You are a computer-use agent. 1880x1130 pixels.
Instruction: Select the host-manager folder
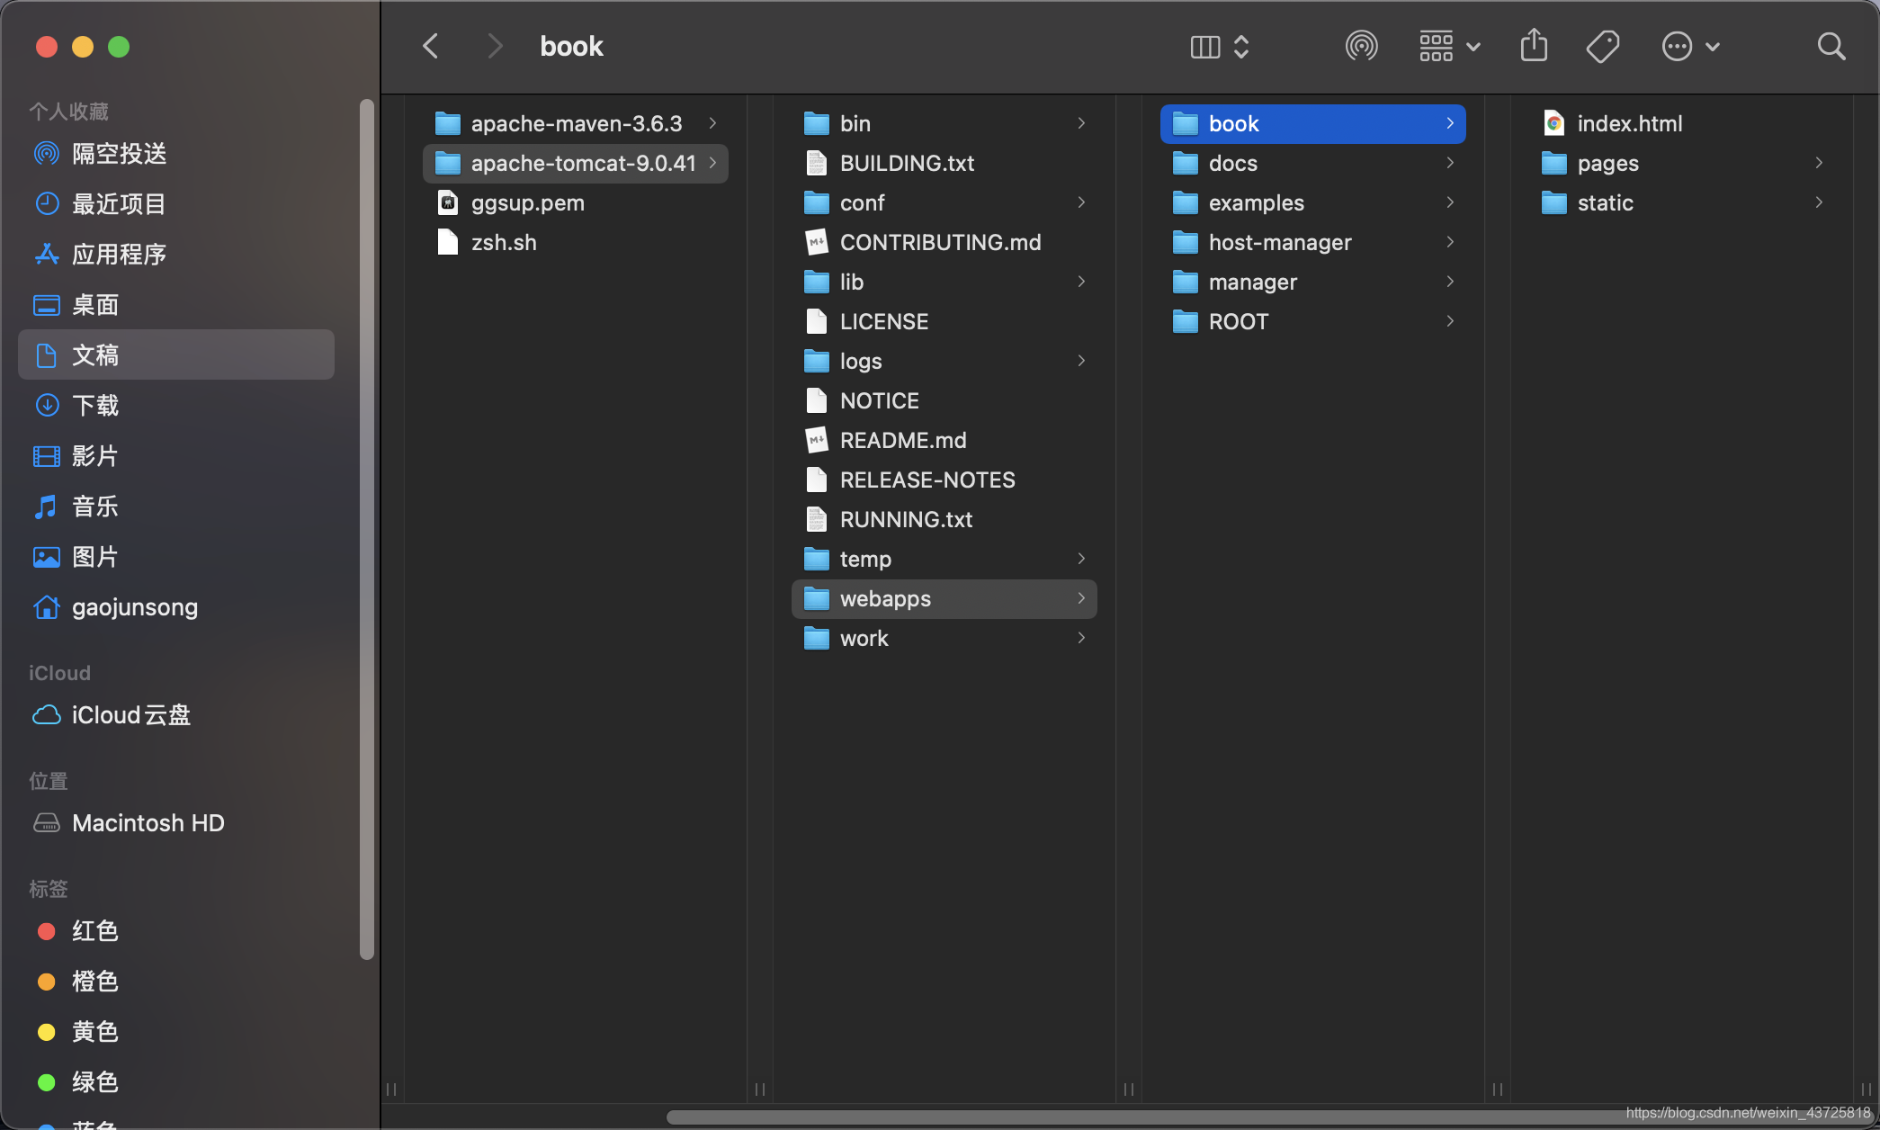[1313, 242]
